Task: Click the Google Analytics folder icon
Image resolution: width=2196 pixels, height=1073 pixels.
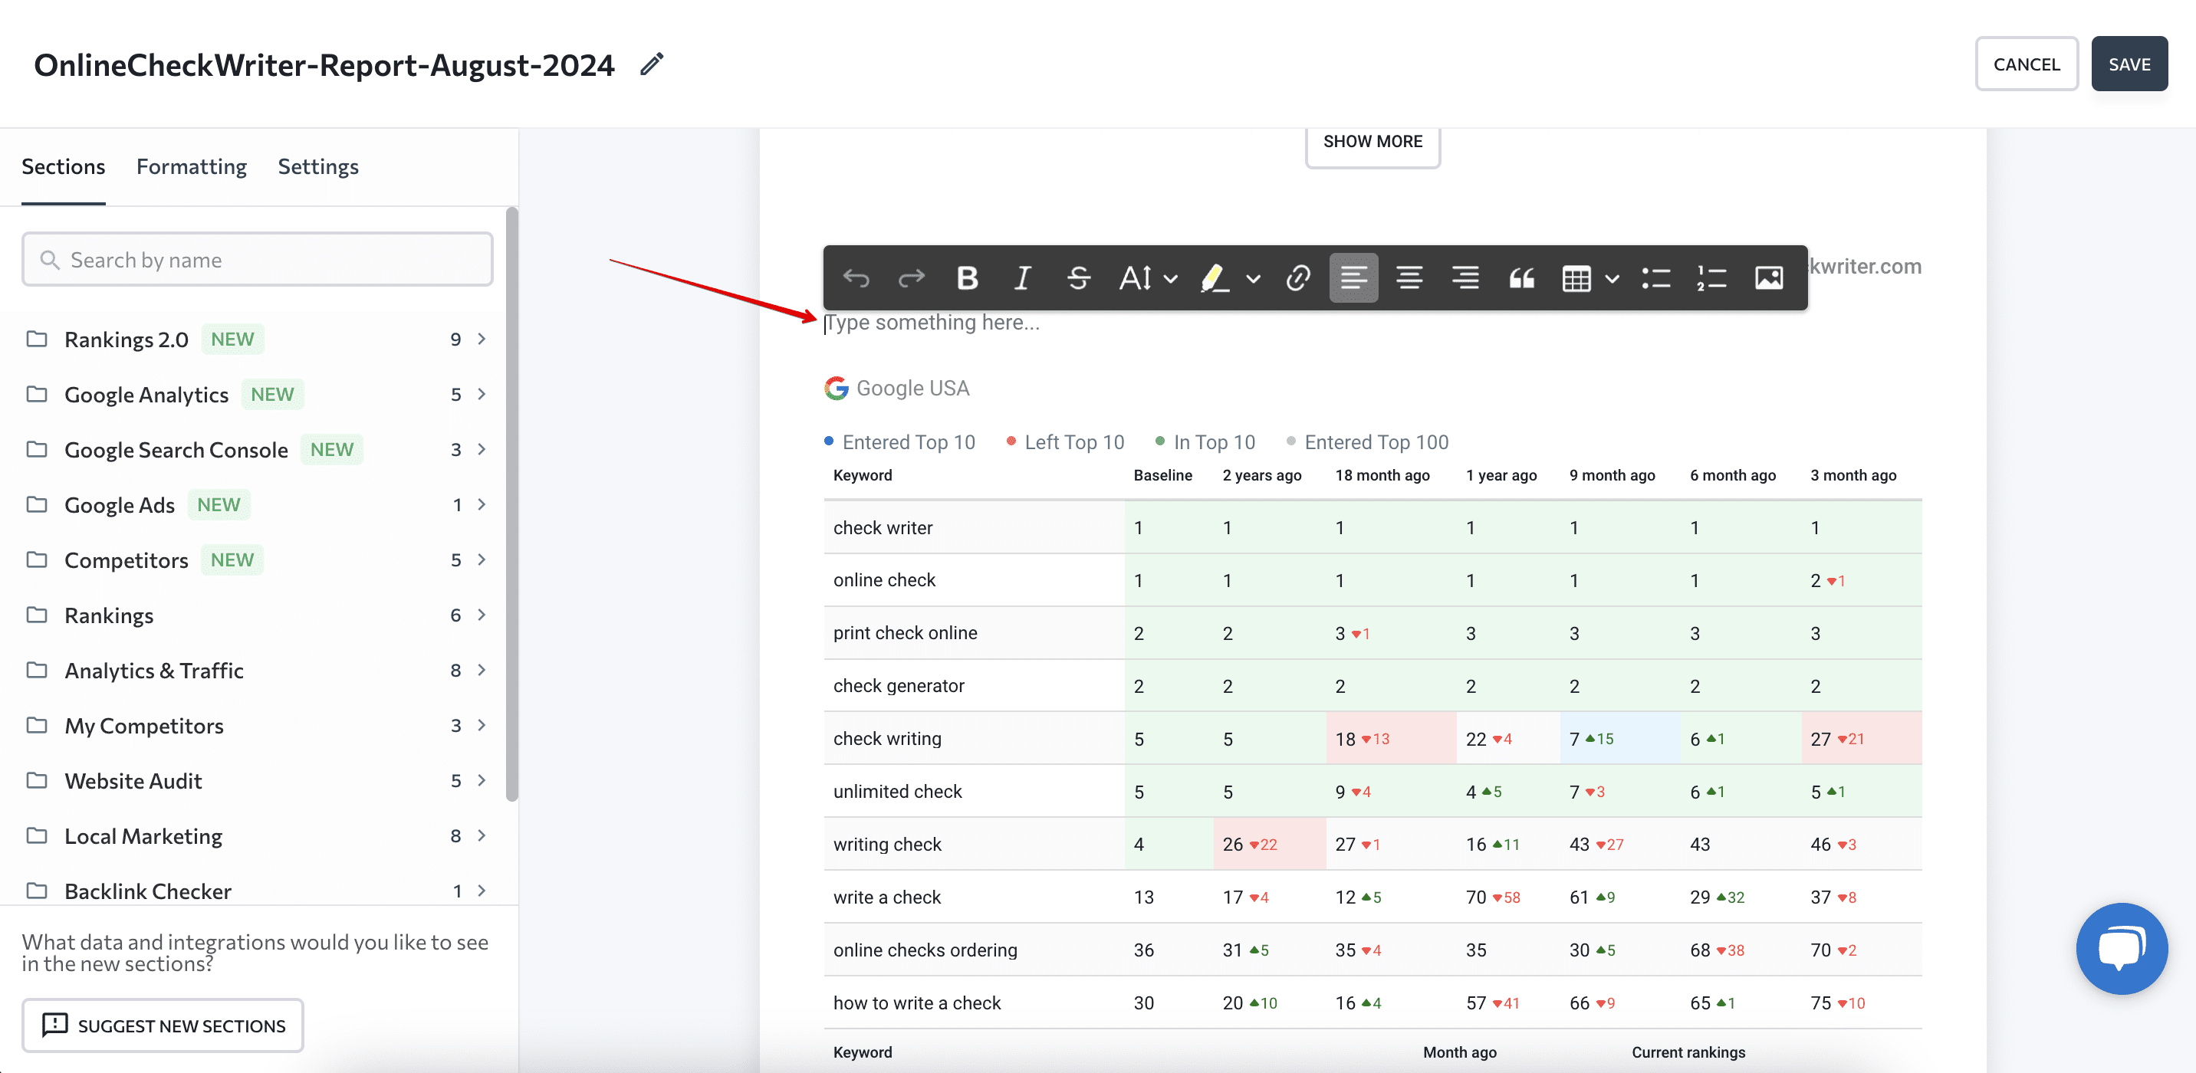Action: point(37,395)
